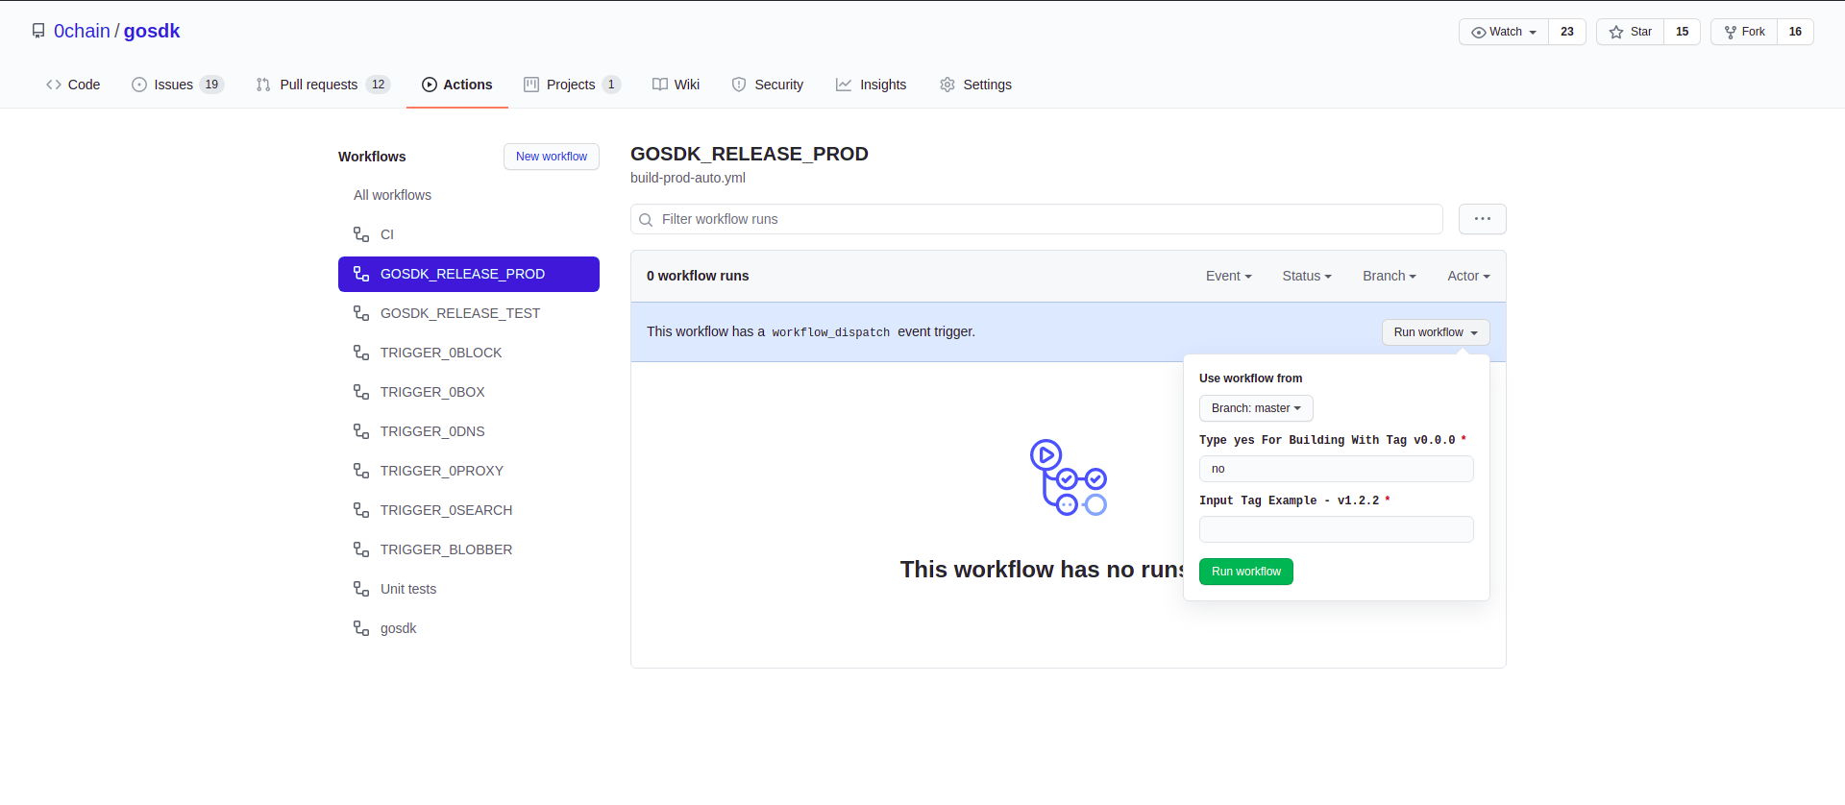Open the Projects tab
This screenshot has width=1845, height=805.
coord(572,85)
